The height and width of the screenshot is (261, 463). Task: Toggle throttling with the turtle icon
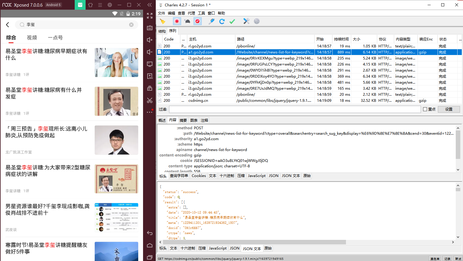(x=187, y=21)
